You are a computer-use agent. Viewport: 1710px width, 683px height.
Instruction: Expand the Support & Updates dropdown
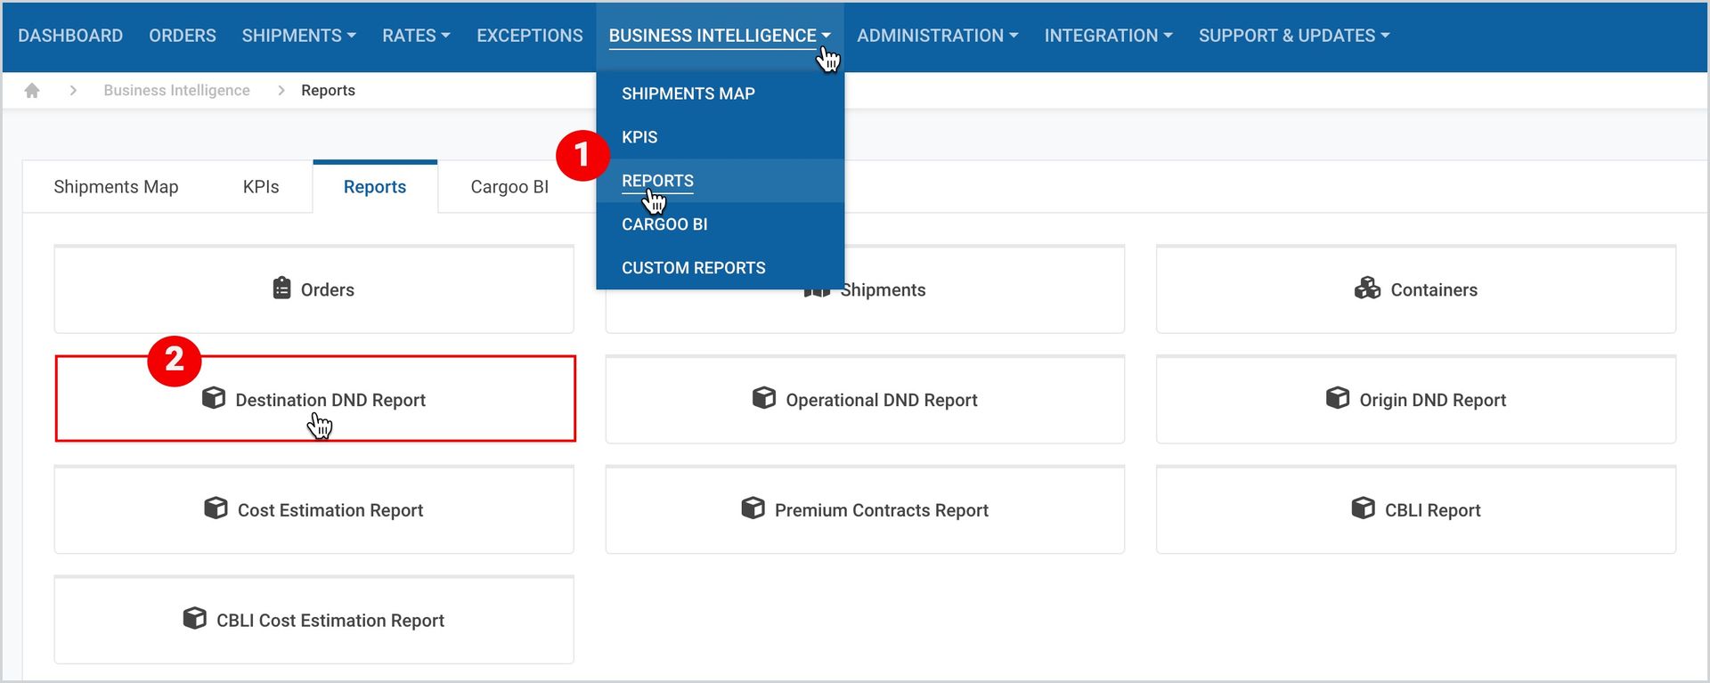point(1294,36)
